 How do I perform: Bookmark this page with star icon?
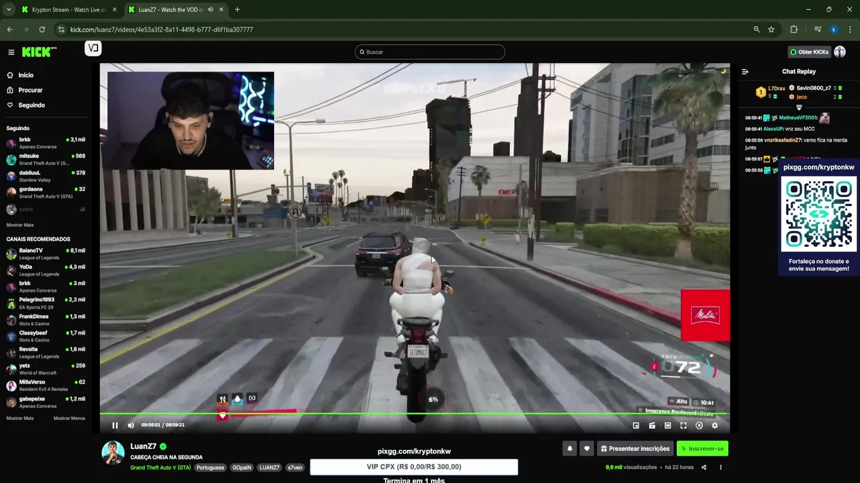point(771,30)
